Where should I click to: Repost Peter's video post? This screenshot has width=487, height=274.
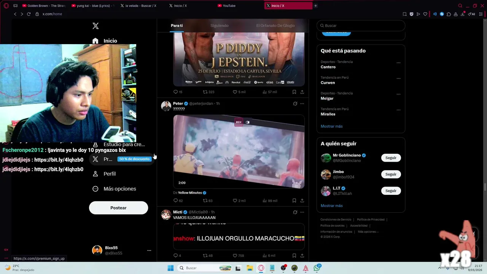coord(207,201)
